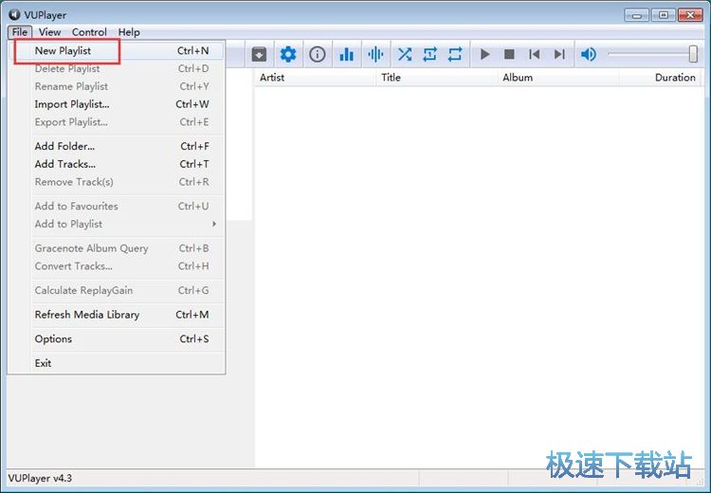Viewport: 711px width, 493px height.
Task: Skip to the next track
Action: tap(559, 54)
